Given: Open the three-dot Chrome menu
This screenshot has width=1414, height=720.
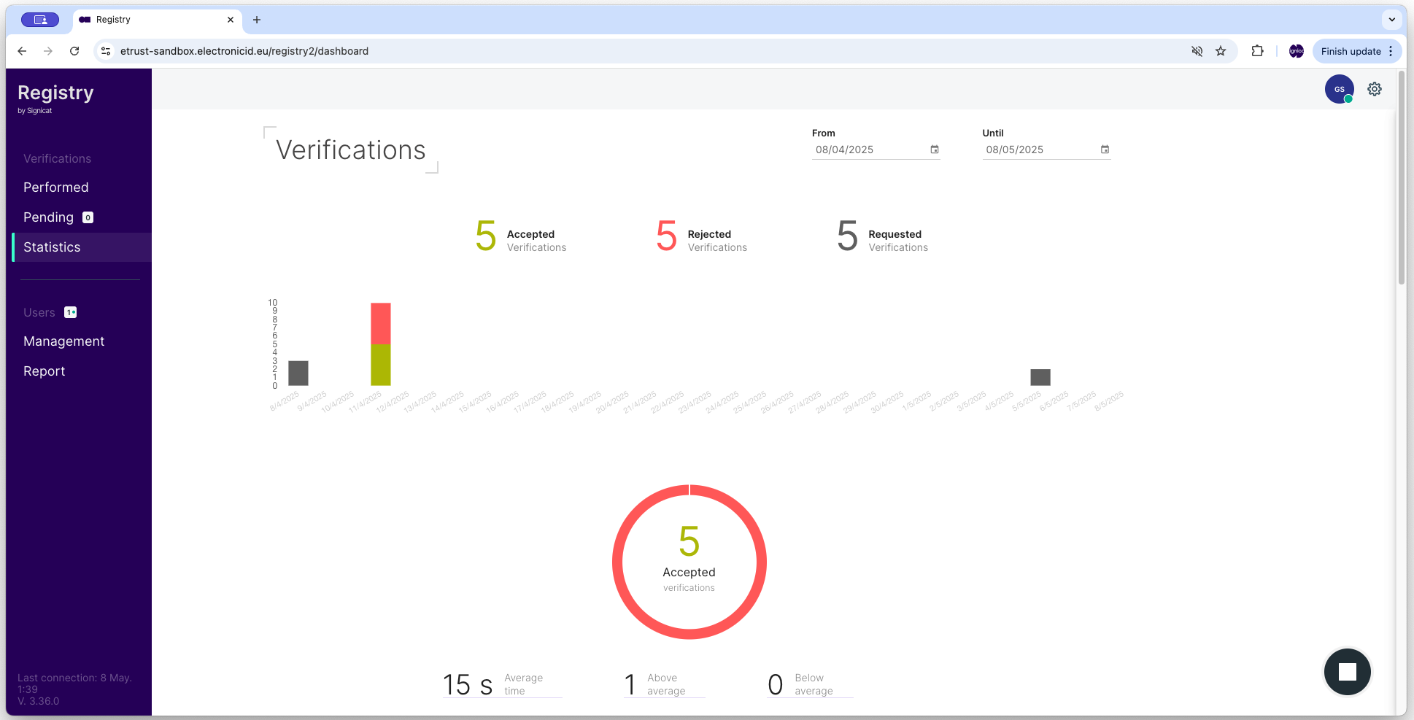Looking at the screenshot, I should (x=1390, y=51).
